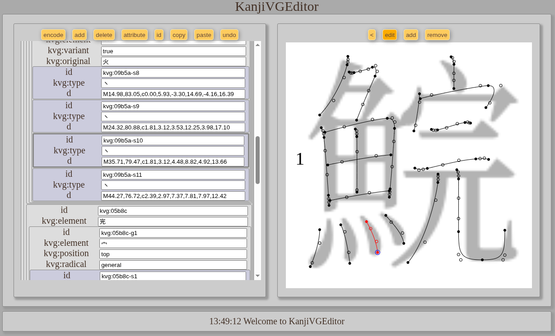Image resolution: width=555 pixels, height=336 pixels.
Task: Click the status message 'Welcome to KanjiVGEditor'
Action: point(294,322)
